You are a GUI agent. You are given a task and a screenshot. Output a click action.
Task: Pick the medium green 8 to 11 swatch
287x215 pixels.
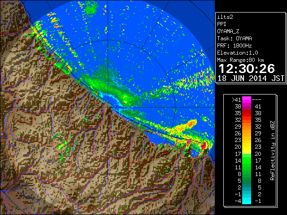(247, 174)
